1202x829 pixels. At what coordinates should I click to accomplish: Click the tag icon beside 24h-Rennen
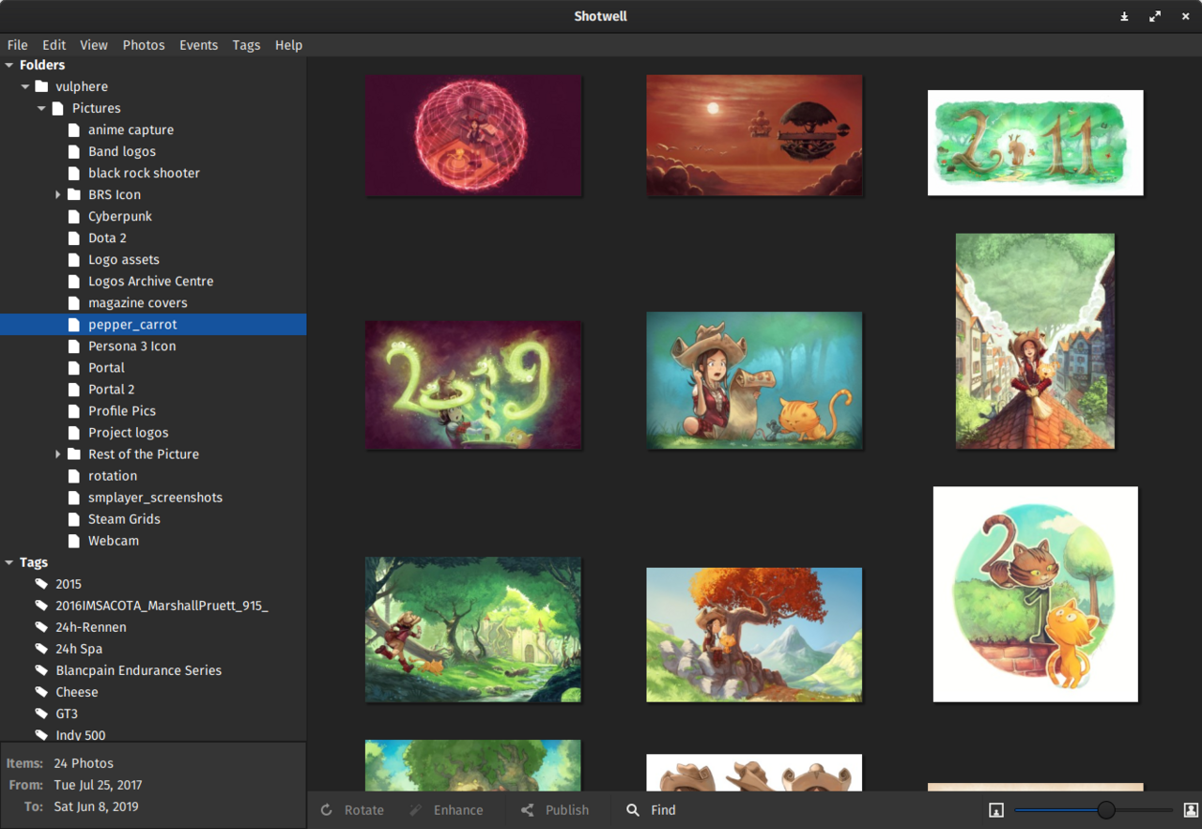click(41, 627)
